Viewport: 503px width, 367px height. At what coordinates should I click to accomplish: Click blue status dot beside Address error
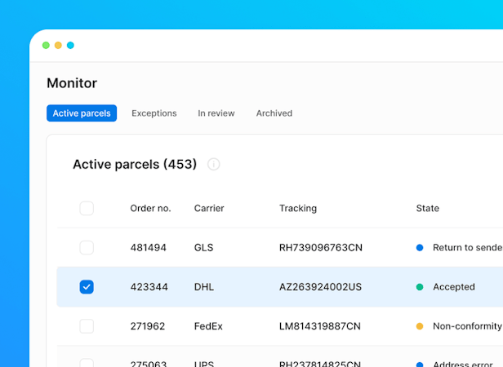tap(420, 365)
